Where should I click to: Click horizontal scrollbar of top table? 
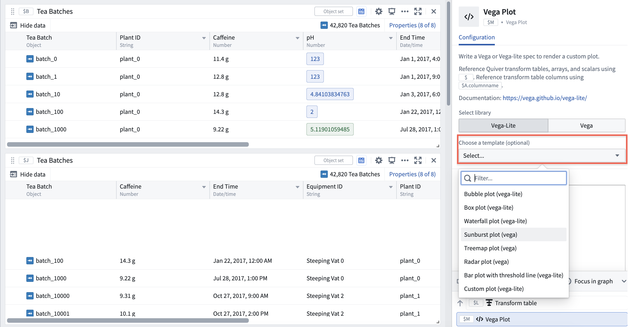tap(128, 144)
